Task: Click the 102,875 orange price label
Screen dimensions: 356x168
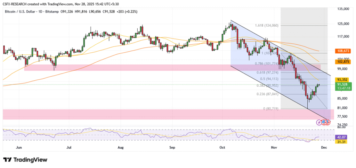Action: coord(343,61)
